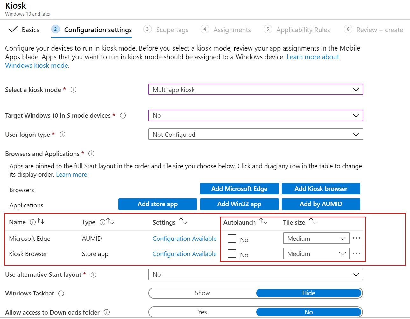Open the ellipsis menu on the Microsoft Edge row
410x319 pixels.
coord(357,238)
